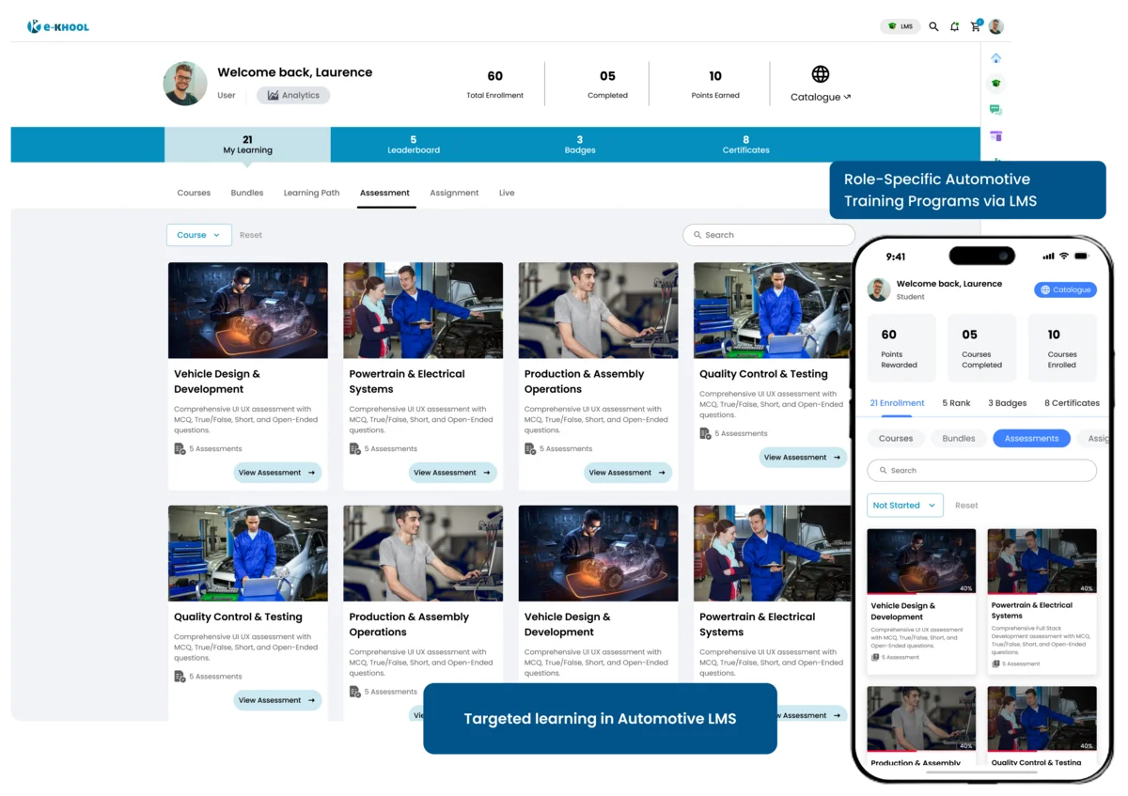Open the Badges tab
This screenshot has height=796, width=1128.
point(579,145)
